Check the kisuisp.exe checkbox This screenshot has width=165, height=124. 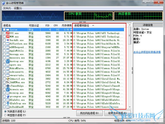[4, 93]
